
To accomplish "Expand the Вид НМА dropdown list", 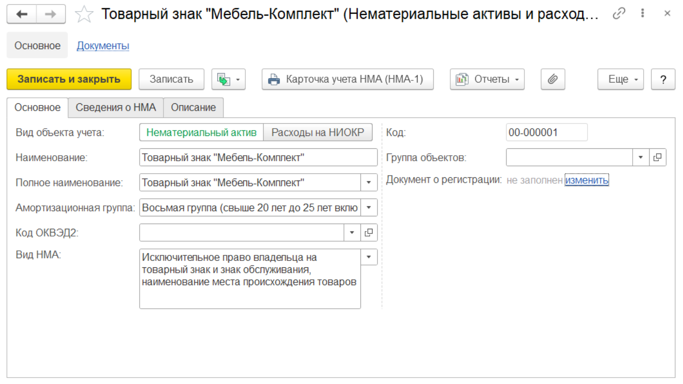I will [x=368, y=257].
